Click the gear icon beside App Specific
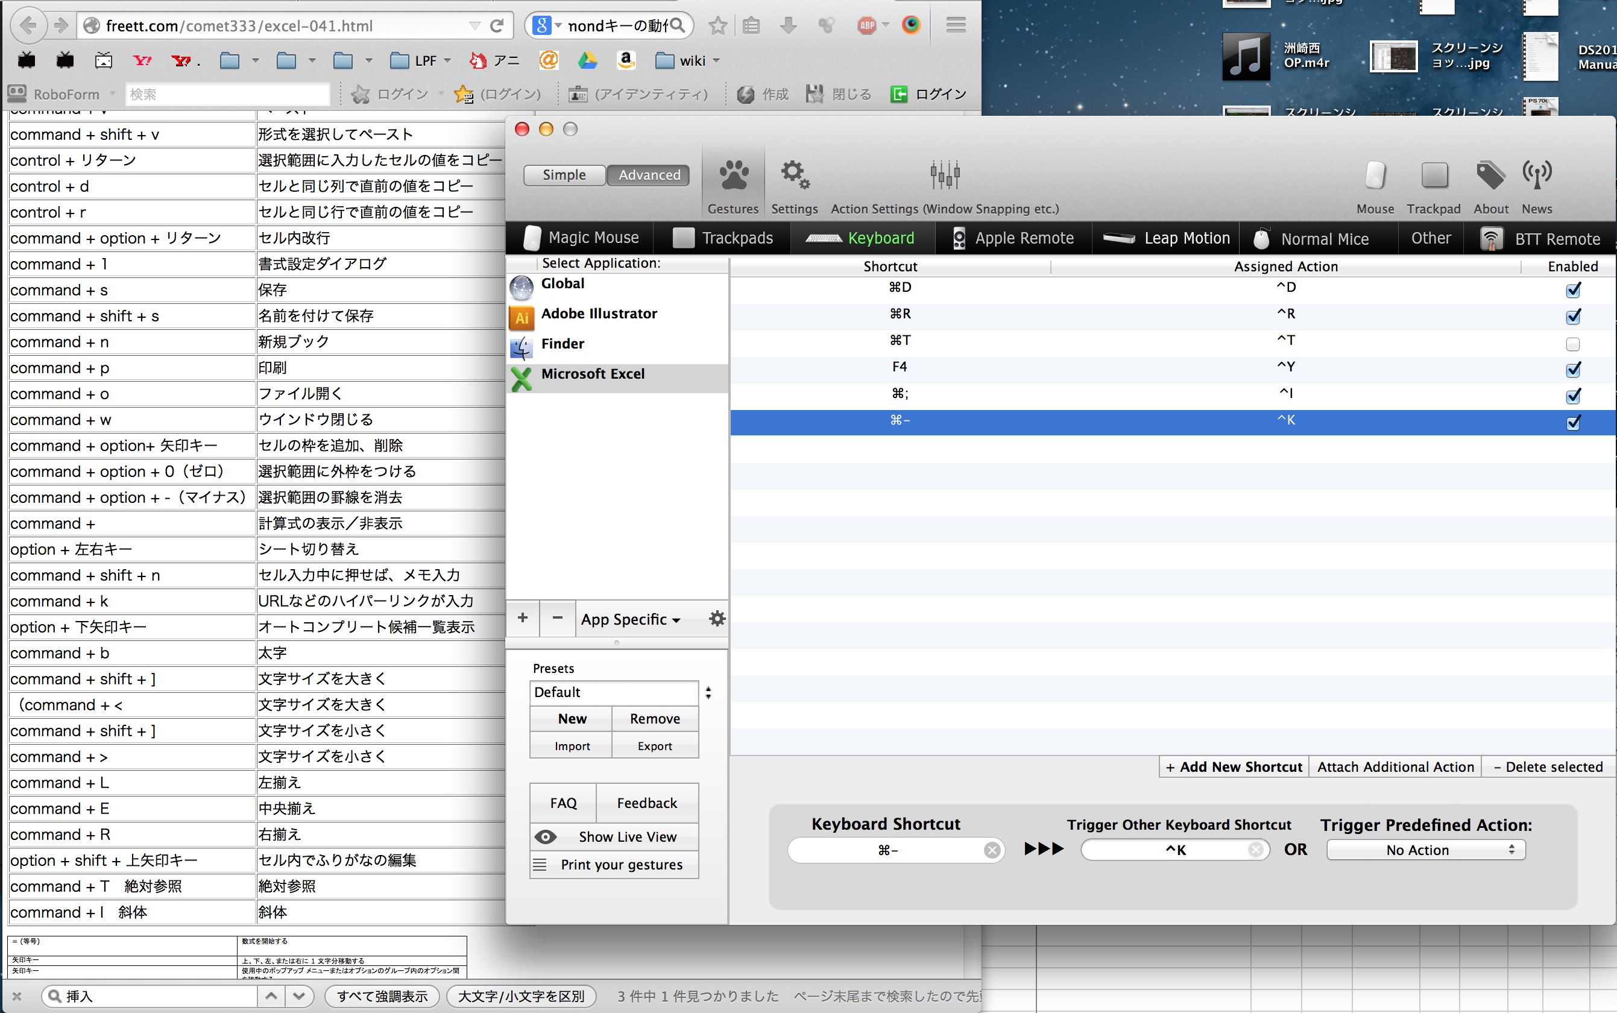The height and width of the screenshot is (1013, 1617). tap(717, 619)
